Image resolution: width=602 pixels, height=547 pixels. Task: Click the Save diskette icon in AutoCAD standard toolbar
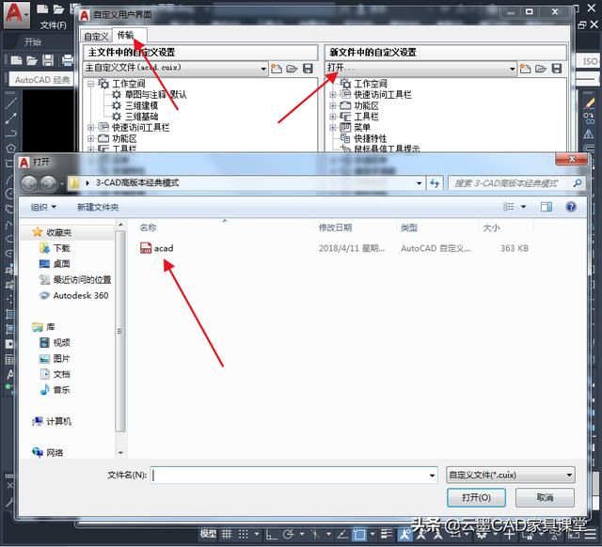click(x=48, y=60)
